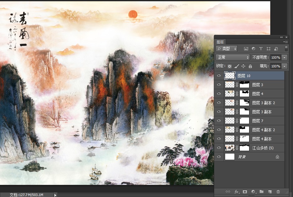Select the 图层 4 副本 2 layer

[x=249, y=130]
